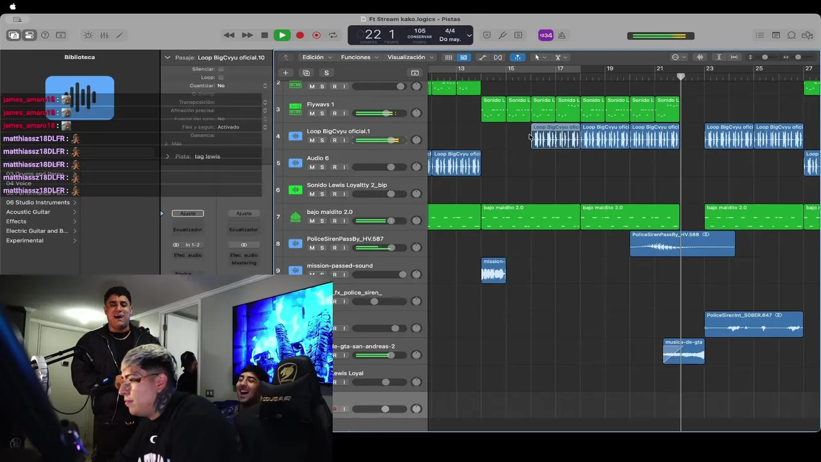The height and width of the screenshot is (462, 821).
Task: Expand the Más disclosure triangle
Action: tap(167, 144)
